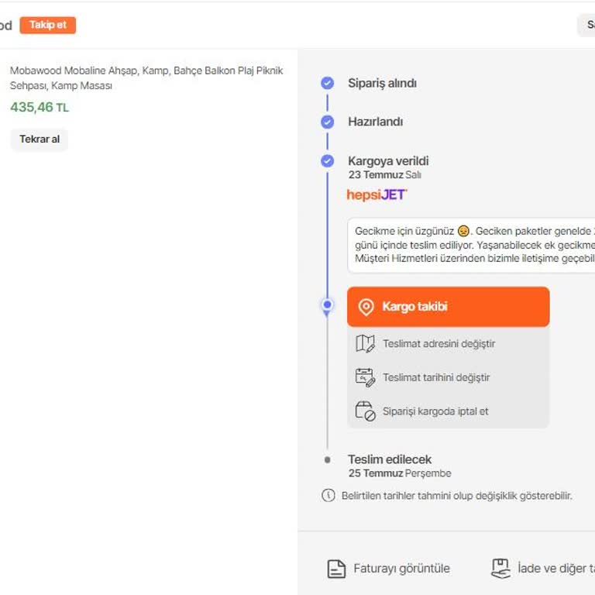595x595 pixels.
Task: Open Kargo takibi tracking
Action: (448, 307)
